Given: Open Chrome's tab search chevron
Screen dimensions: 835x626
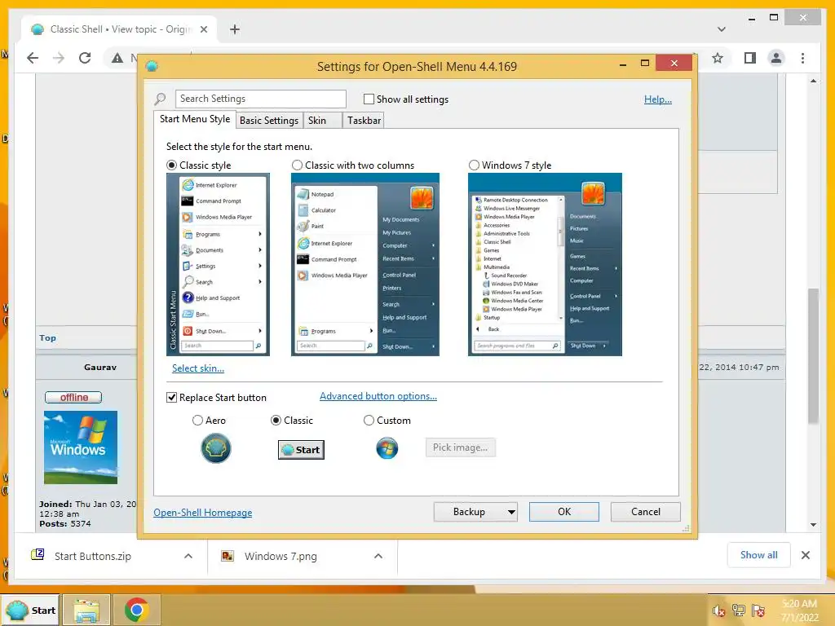Looking at the screenshot, I should point(722,29).
